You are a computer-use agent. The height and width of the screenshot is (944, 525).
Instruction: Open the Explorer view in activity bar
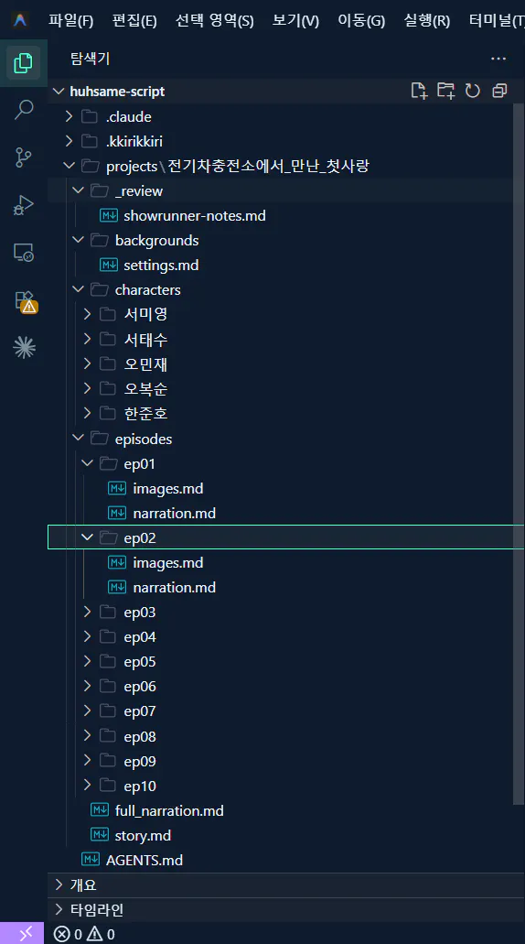[23, 62]
